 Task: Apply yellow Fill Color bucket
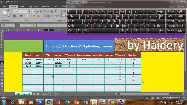pyautogui.click(x=34, y=16)
